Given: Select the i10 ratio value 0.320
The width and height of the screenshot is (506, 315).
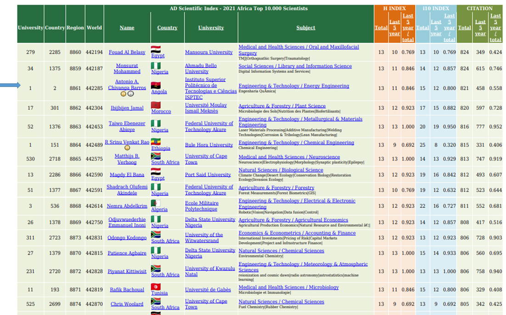Looking at the screenshot, I should pos(449,145).
